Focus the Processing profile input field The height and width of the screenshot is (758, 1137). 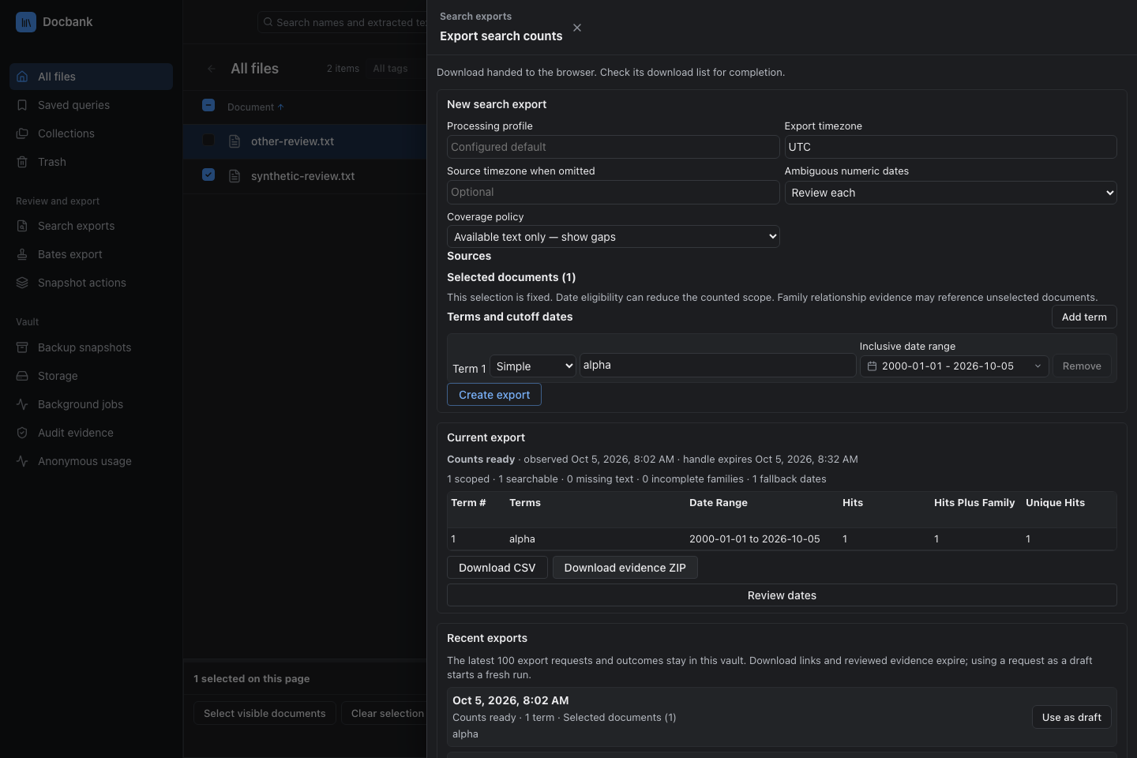[x=613, y=147]
